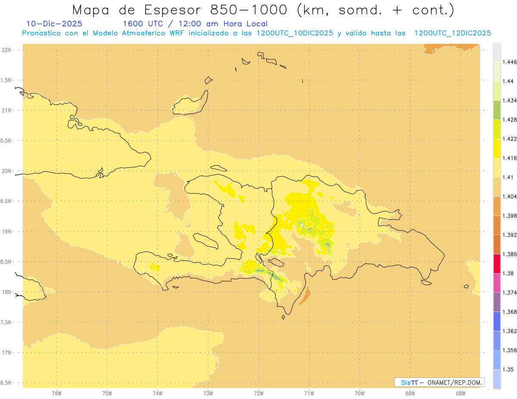Click the gray swatch above 1.446

[497, 52]
